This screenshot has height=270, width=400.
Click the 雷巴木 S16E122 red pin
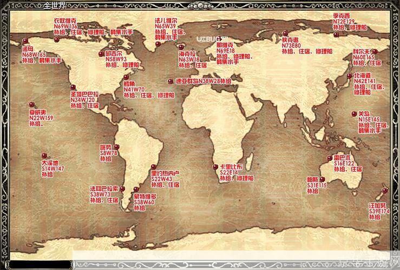pyautogui.click(x=330, y=158)
